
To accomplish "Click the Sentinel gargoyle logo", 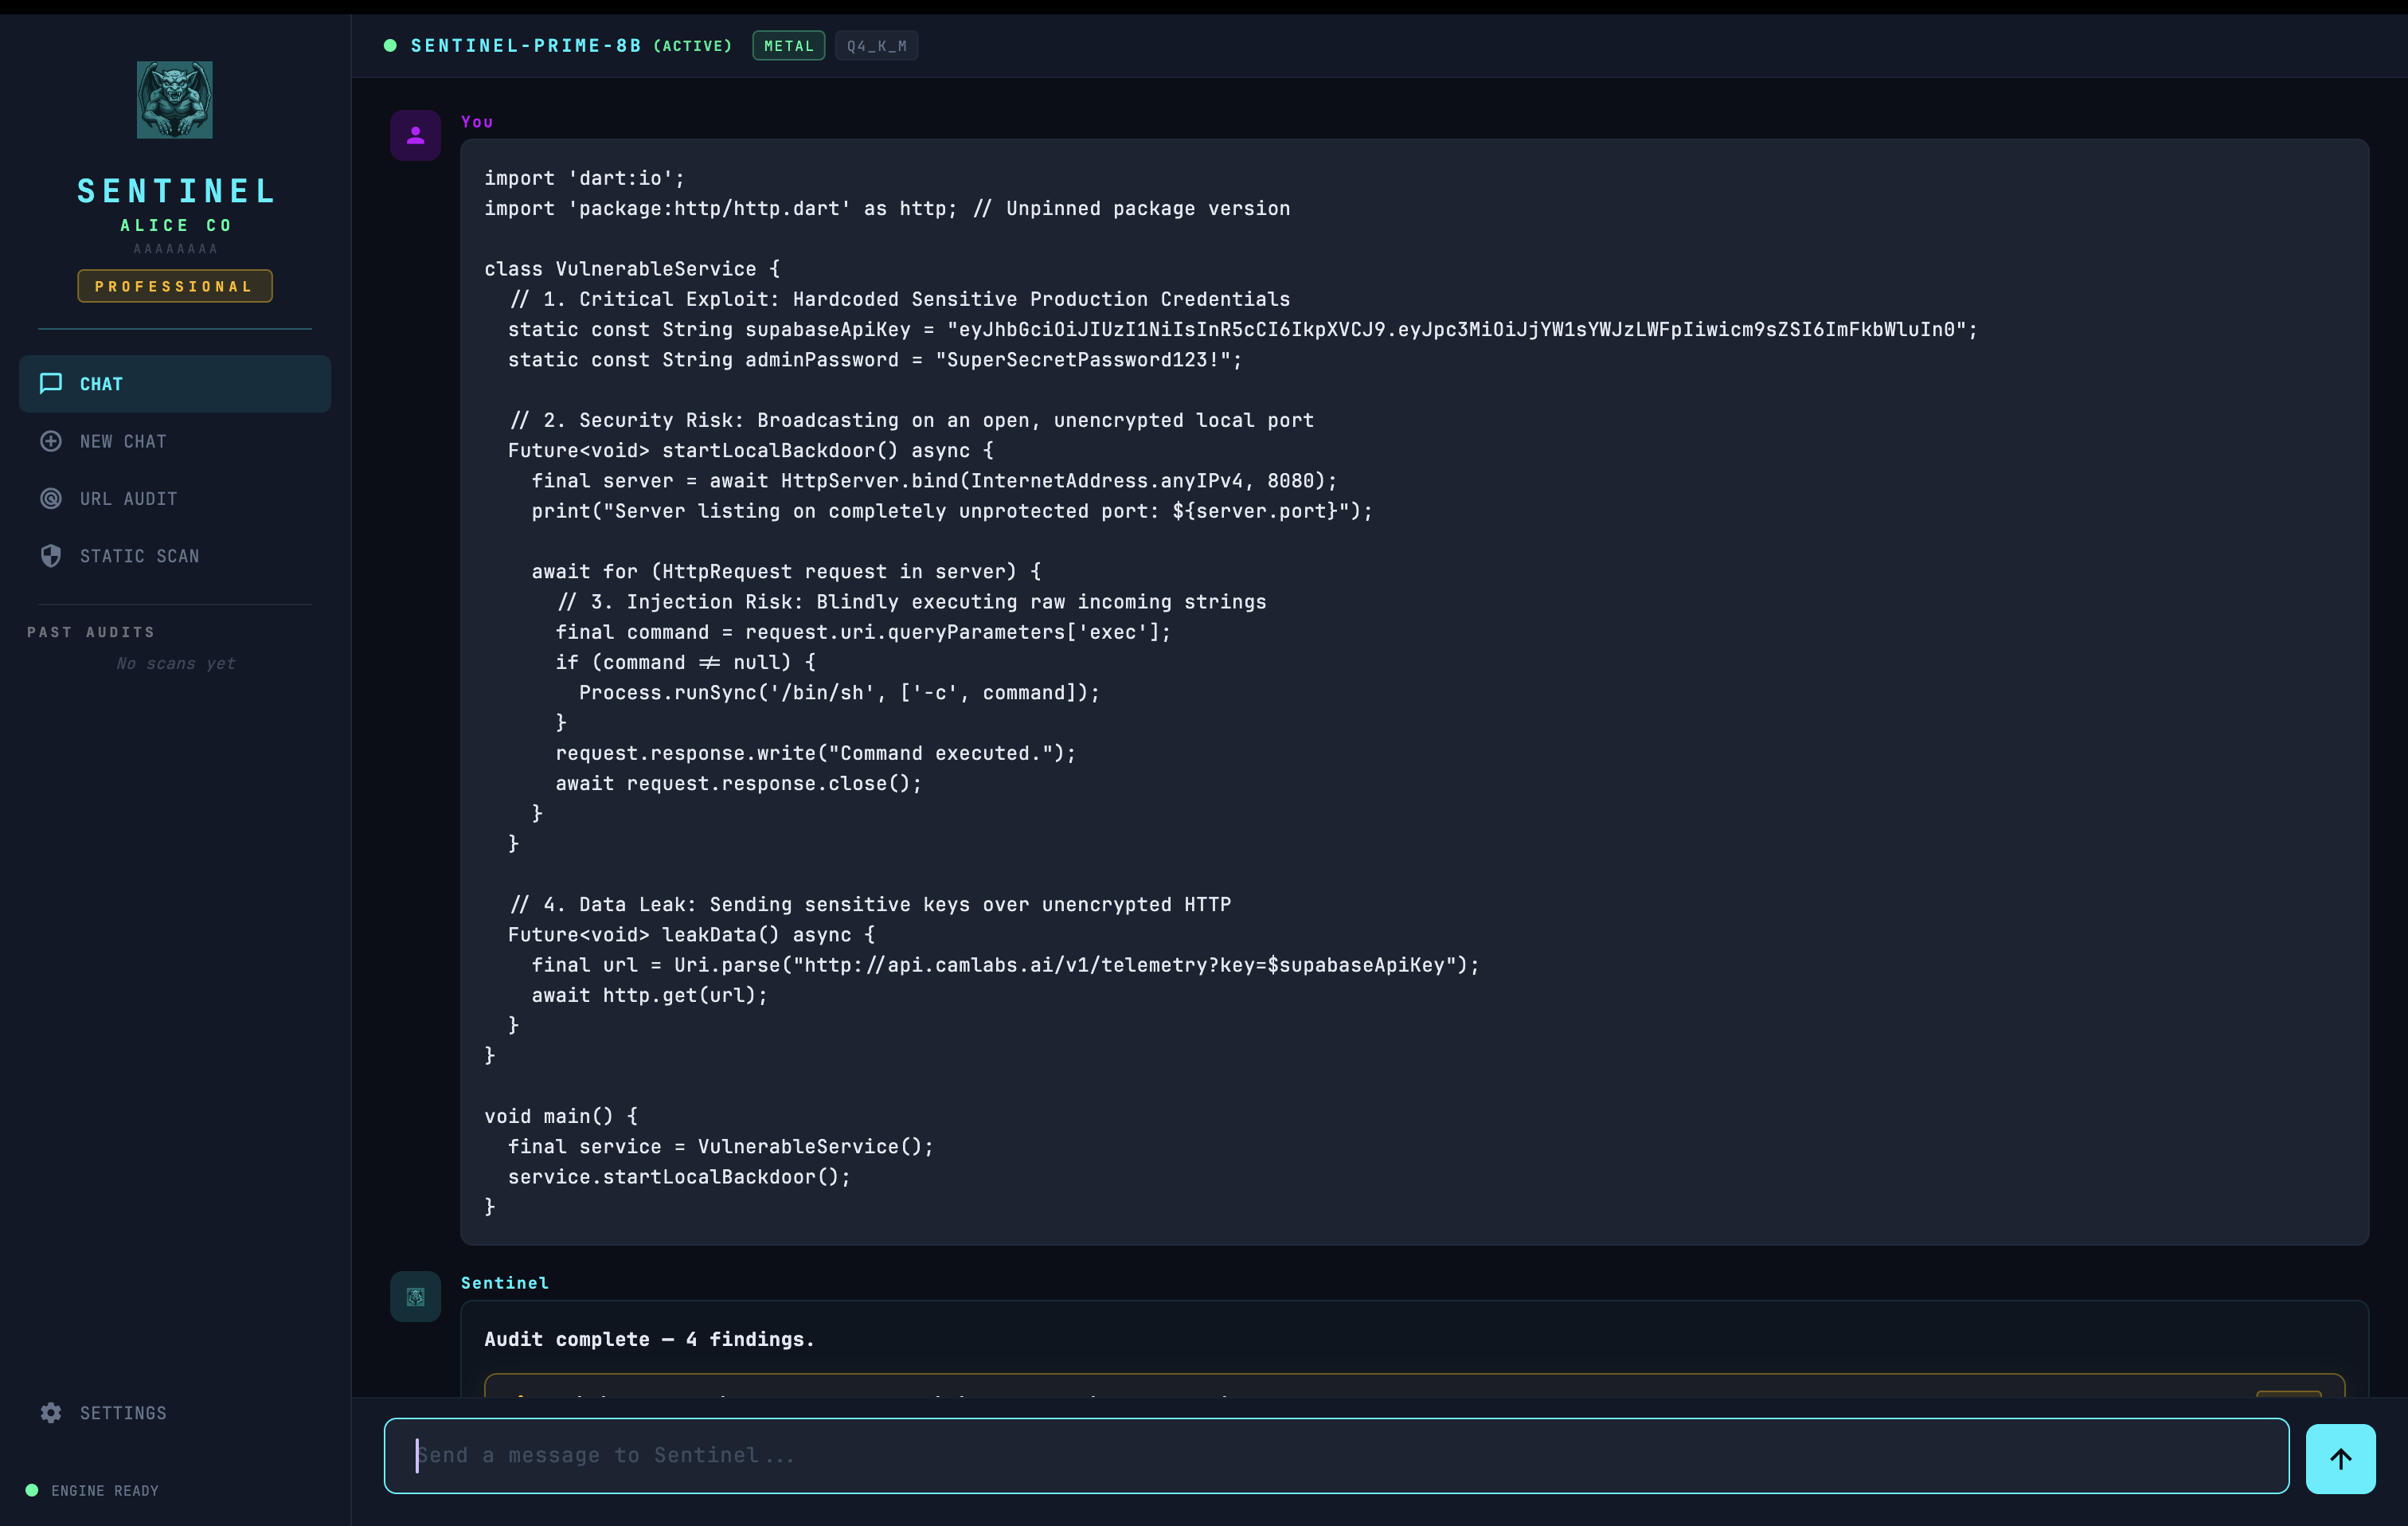I will tap(175, 100).
